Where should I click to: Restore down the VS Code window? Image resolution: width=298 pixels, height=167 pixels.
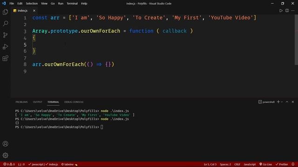(283, 3)
